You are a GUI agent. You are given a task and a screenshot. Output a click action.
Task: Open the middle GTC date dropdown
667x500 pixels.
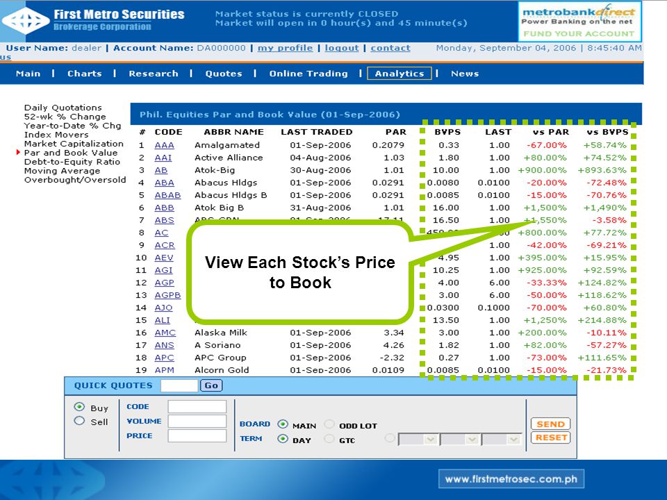pos(459,439)
